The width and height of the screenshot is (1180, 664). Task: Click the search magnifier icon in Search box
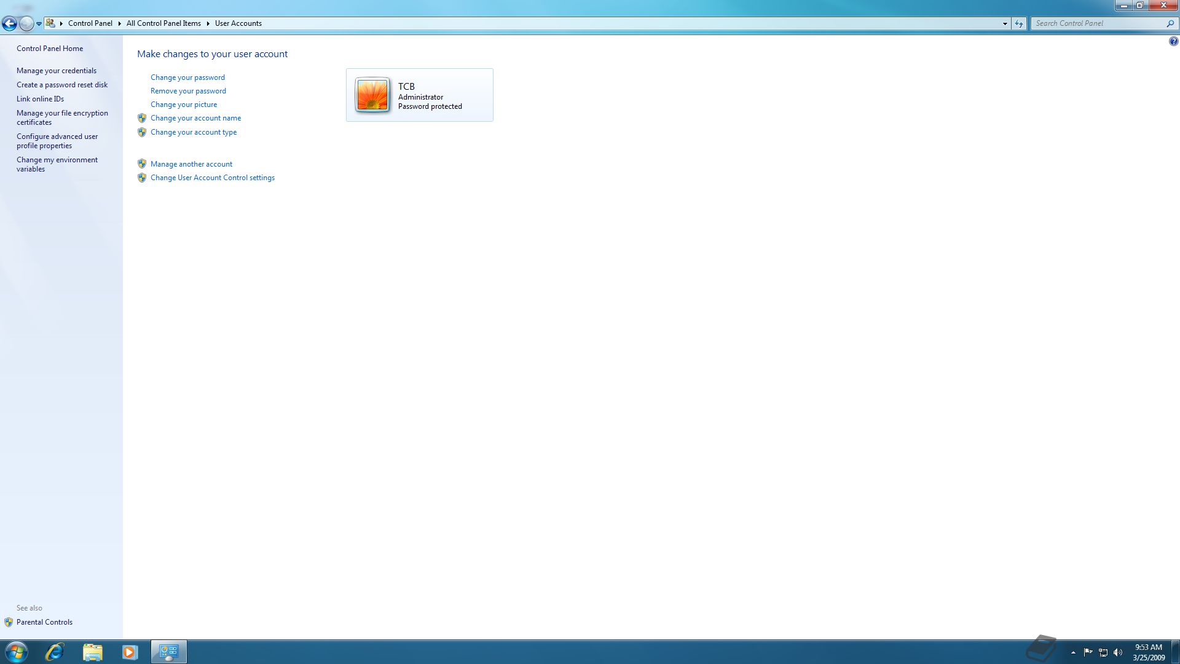(x=1170, y=23)
